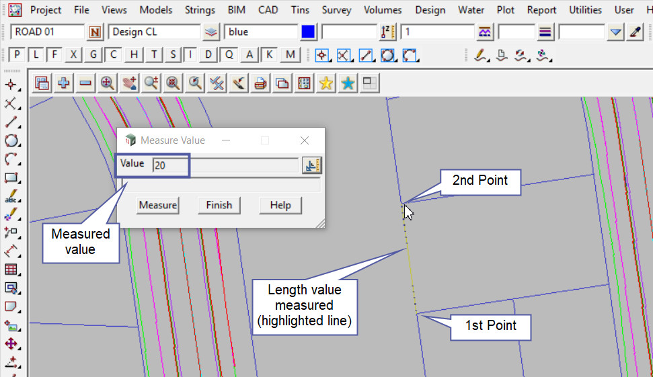Click the Finish button
Image resolution: width=653 pixels, height=377 pixels.
tap(219, 205)
